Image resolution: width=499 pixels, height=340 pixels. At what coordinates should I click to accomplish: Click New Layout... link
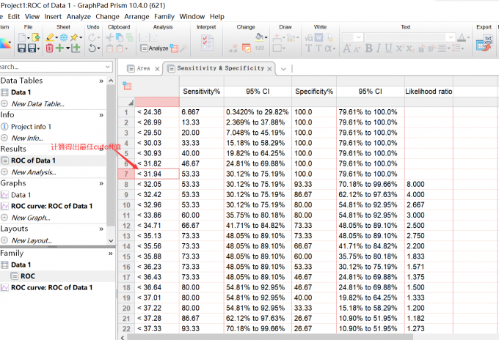point(32,241)
